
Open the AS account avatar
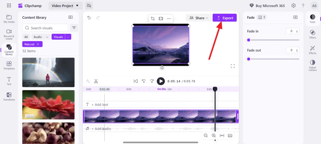tap(314, 6)
